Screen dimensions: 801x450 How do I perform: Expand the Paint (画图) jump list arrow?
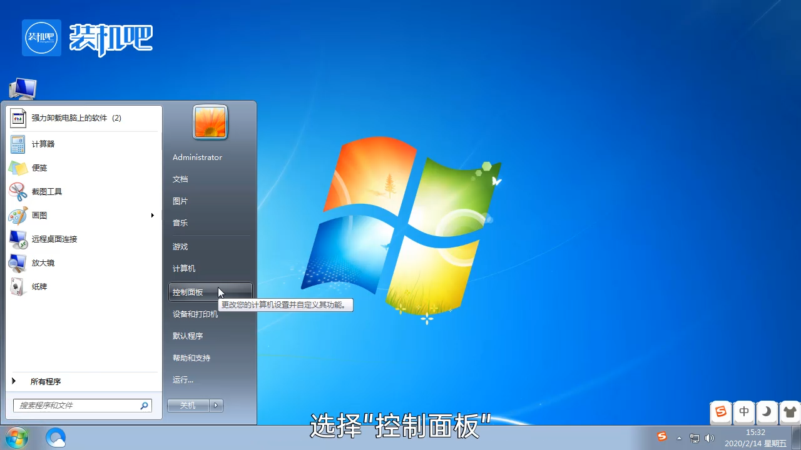[152, 216]
